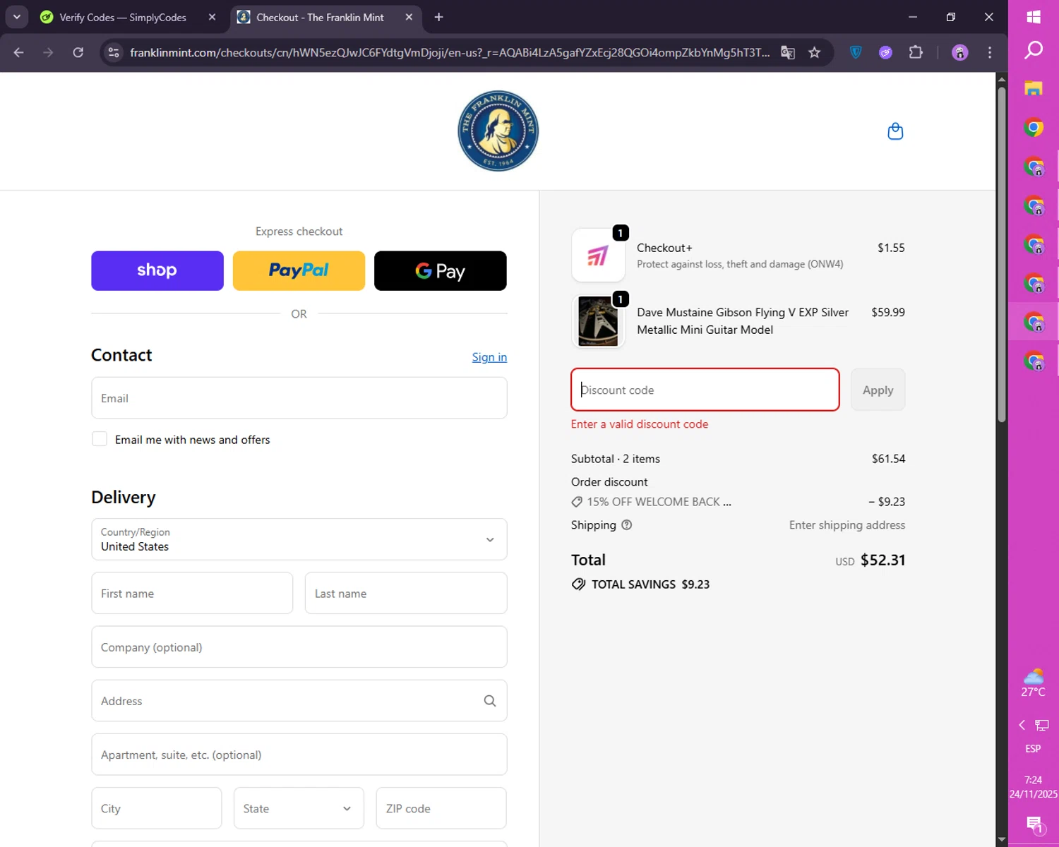Open the notification center icon

point(1035,824)
